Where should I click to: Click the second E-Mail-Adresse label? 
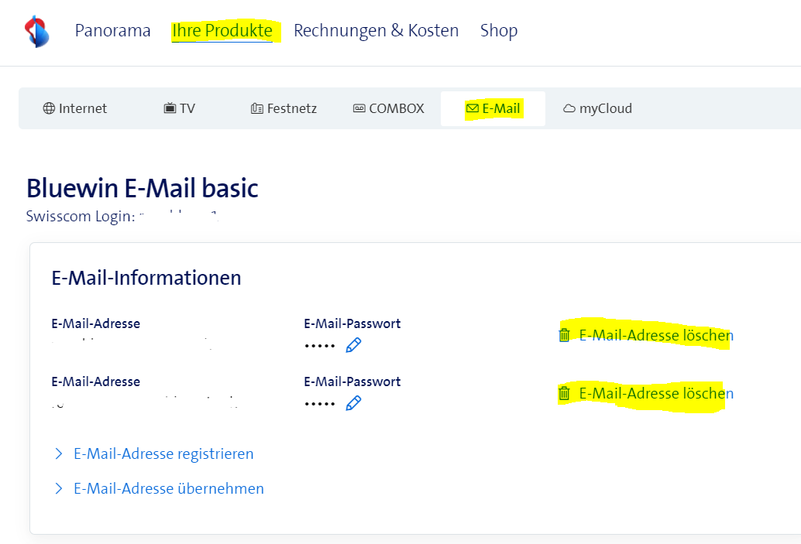[x=95, y=381]
